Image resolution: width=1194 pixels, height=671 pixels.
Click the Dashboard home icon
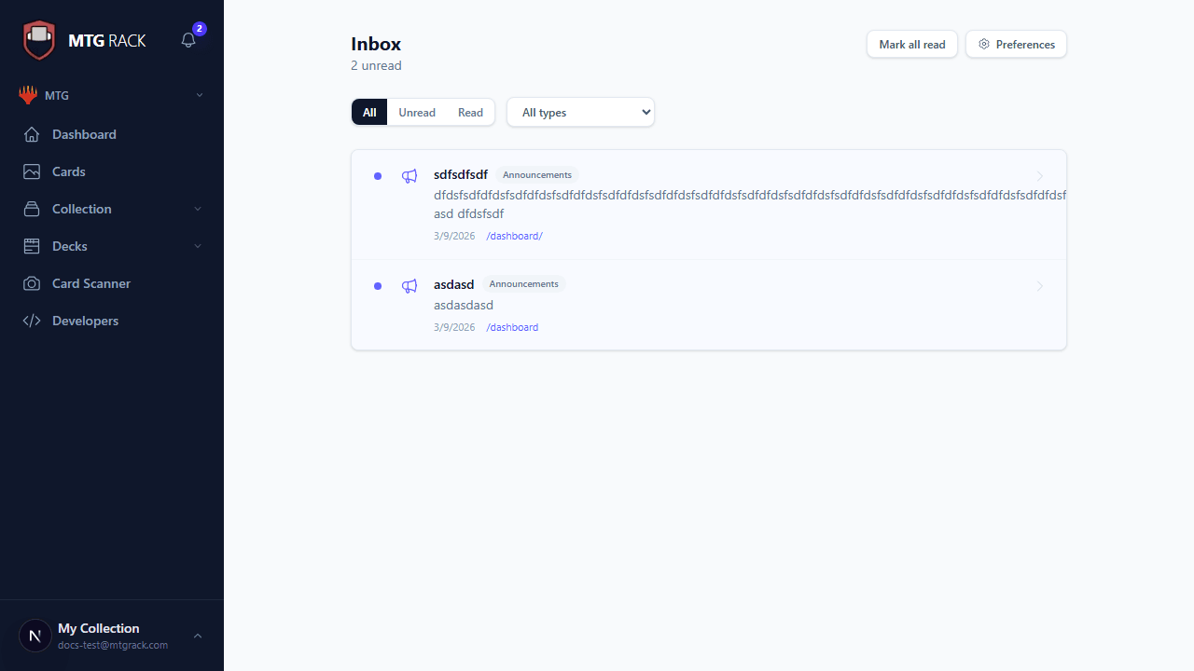(31, 134)
